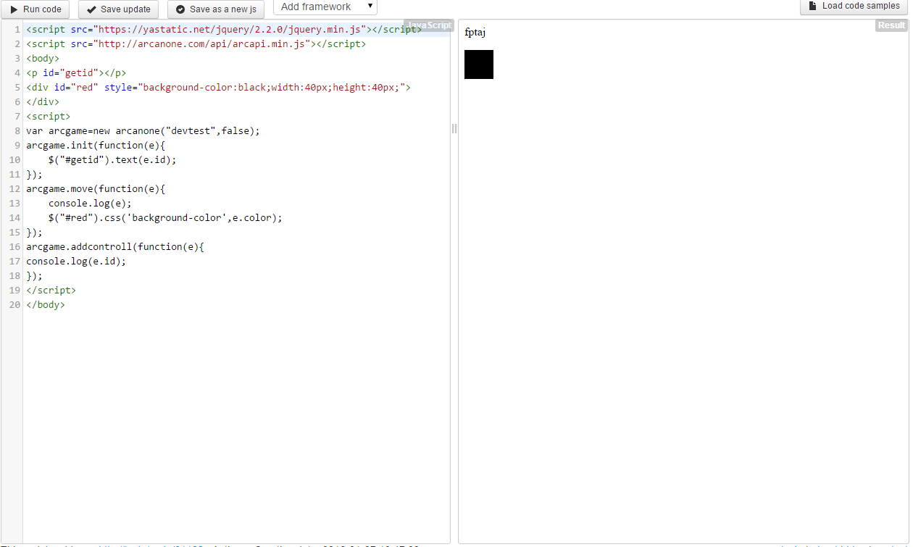Click the 'var arcgame=new arcanone' line
Viewport: 913px width, 547px height.
(x=143, y=131)
